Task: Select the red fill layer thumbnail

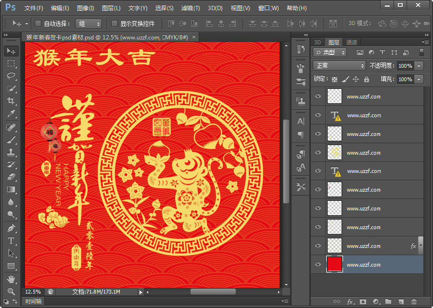Action: [x=334, y=265]
